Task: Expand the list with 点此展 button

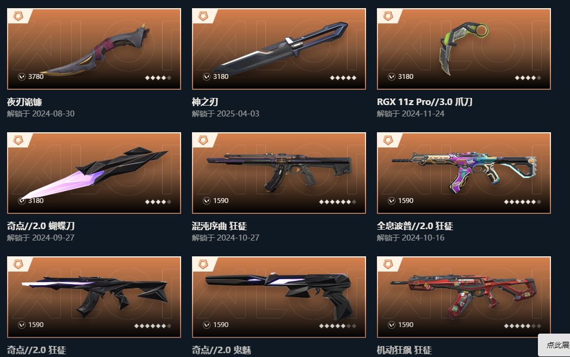Action: click(555, 344)
